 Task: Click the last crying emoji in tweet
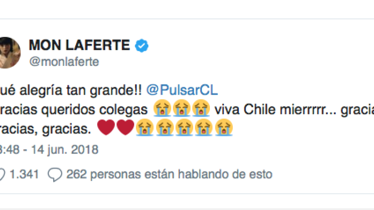[x=223, y=128]
